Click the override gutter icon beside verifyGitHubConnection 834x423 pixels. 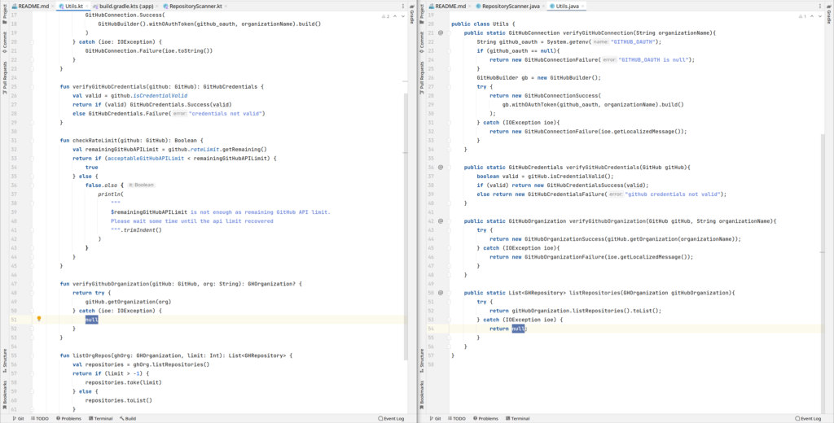tap(441, 33)
